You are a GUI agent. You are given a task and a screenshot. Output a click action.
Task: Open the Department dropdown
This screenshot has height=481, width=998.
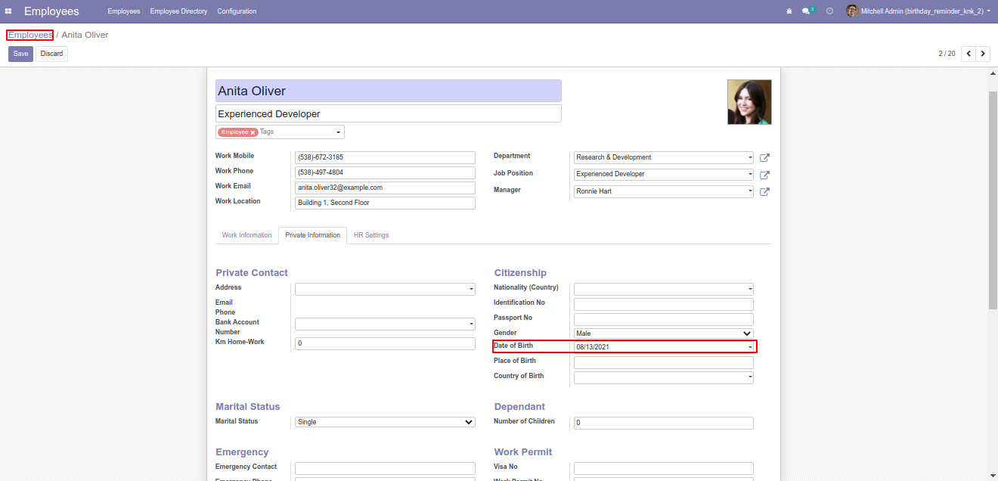coord(664,157)
